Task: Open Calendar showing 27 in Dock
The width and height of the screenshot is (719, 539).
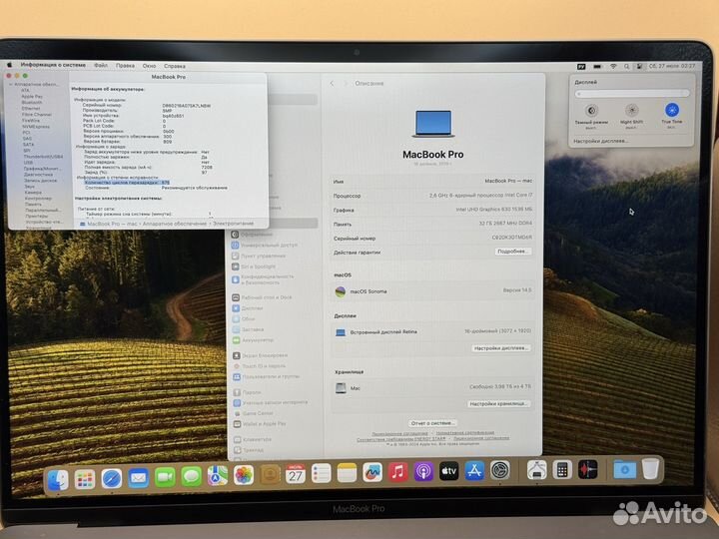Action: coord(296,474)
